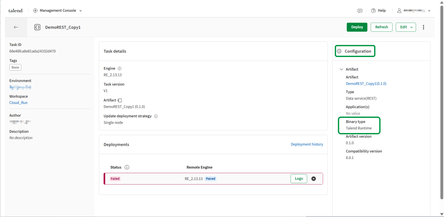
Task: Click the scrollbar down arrow
Action: [442, 214]
